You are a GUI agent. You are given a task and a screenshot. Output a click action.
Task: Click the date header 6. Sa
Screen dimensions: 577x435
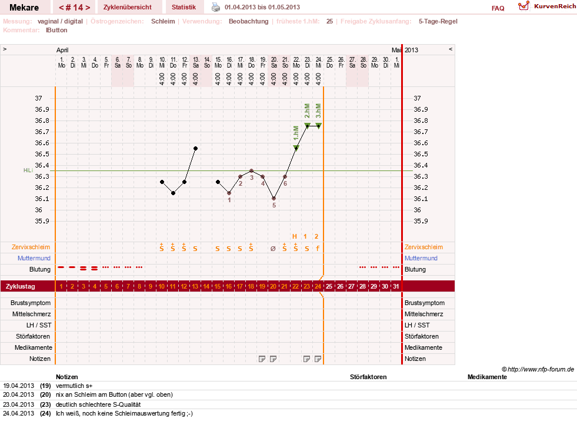click(118, 62)
